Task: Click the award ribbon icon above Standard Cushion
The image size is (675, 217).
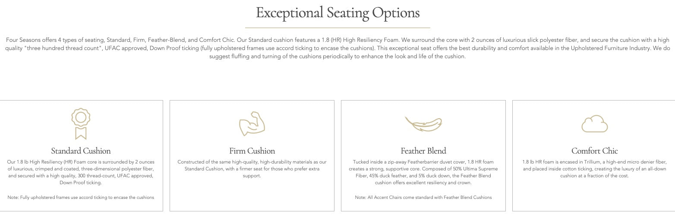Action: pyautogui.click(x=81, y=123)
